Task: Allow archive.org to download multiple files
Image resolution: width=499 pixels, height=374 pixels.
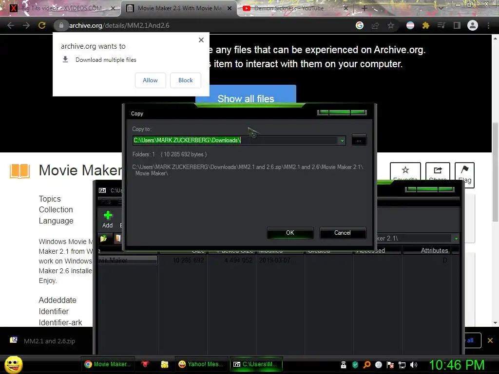Action: point(150,80)
